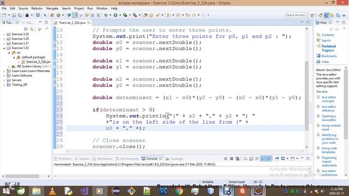Toggle Mark Occurrences highlighted toolbar icon
The width and height of the screenshot is (349, 196).
tap(75, 15)
